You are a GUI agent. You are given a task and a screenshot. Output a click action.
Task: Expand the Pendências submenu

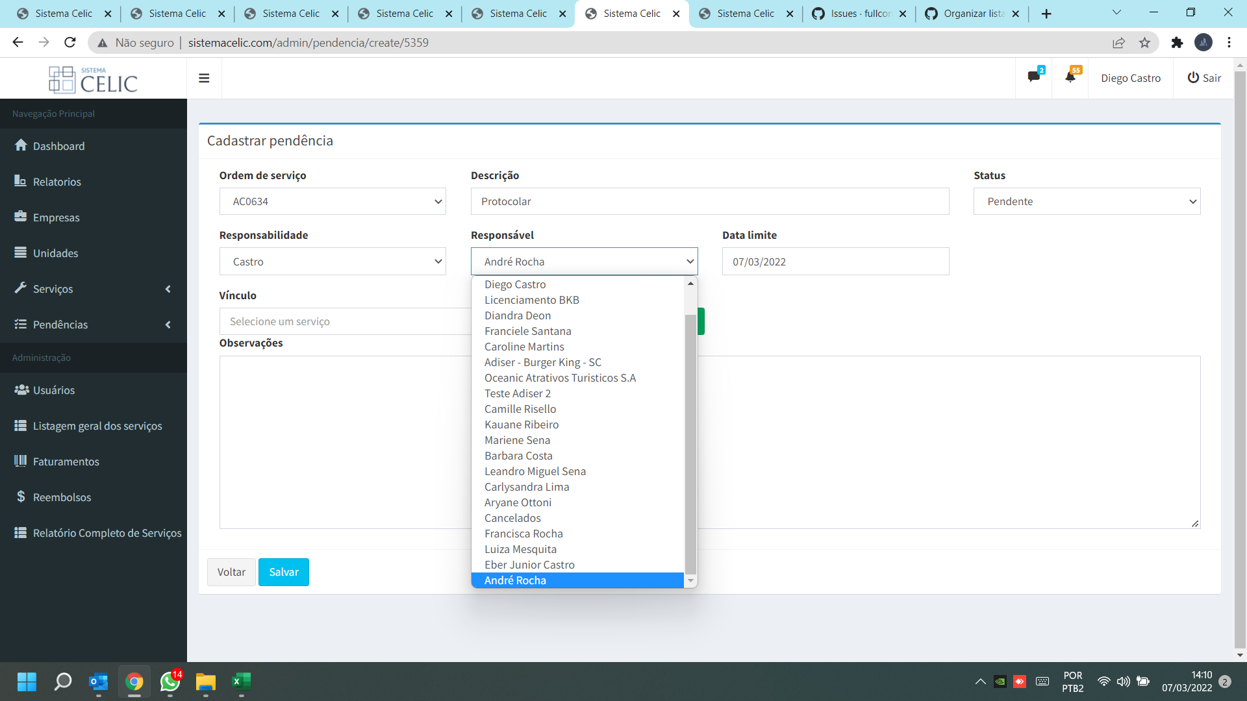coord(60,325)
